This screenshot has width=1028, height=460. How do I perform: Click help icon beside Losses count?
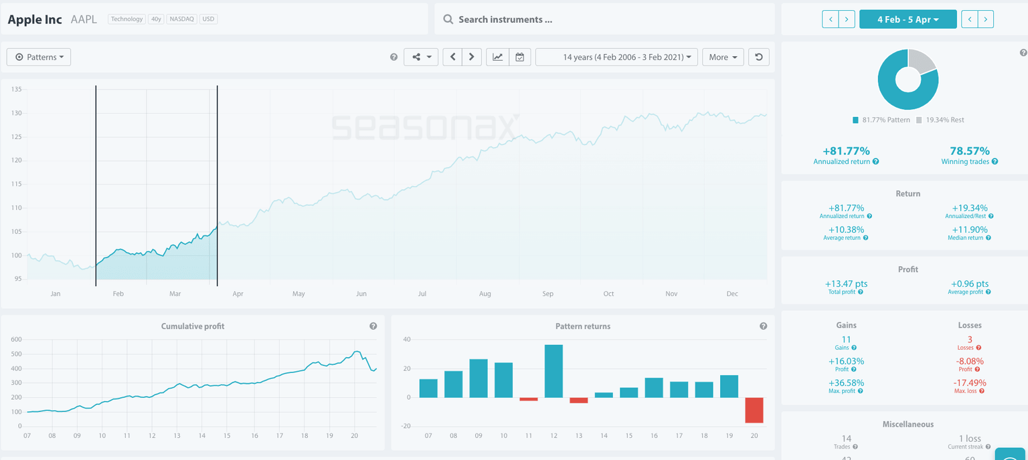pos(978,348)
